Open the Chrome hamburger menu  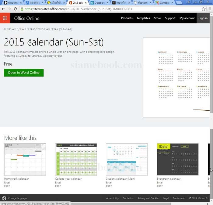tap(210, 9)
